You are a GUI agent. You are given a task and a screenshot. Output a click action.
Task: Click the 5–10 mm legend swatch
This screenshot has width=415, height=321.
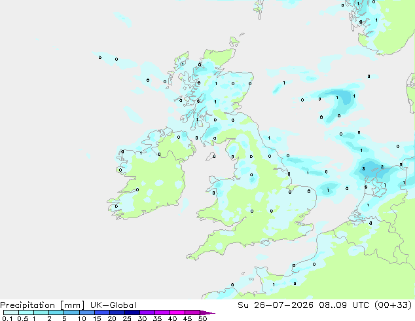71,312
